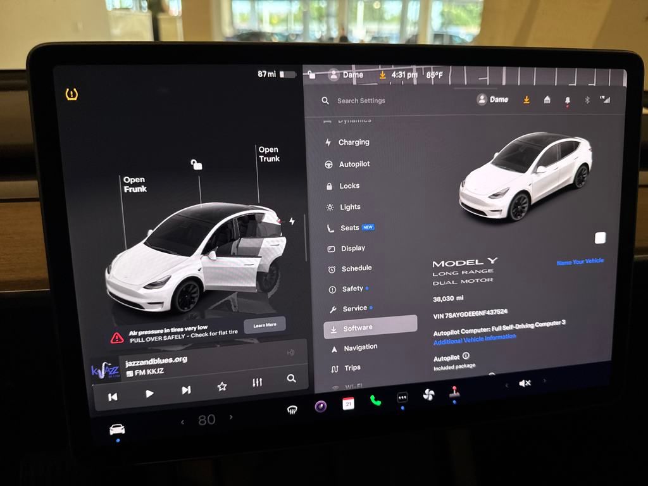Tap the white color swatch below the car image
This screenshot has width=648, height=486.
click(x=600, y=238)
